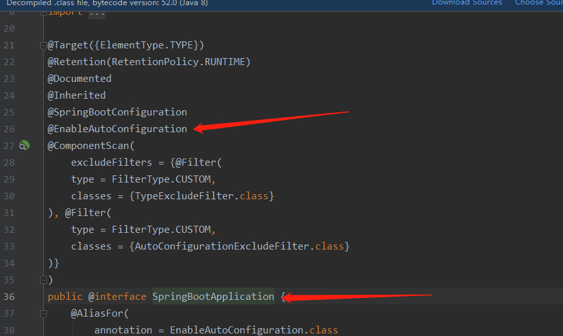The width and height of the screenshot is (563, 336).
Task: Click the folded import ellipsis
Action: coord(97,14)
